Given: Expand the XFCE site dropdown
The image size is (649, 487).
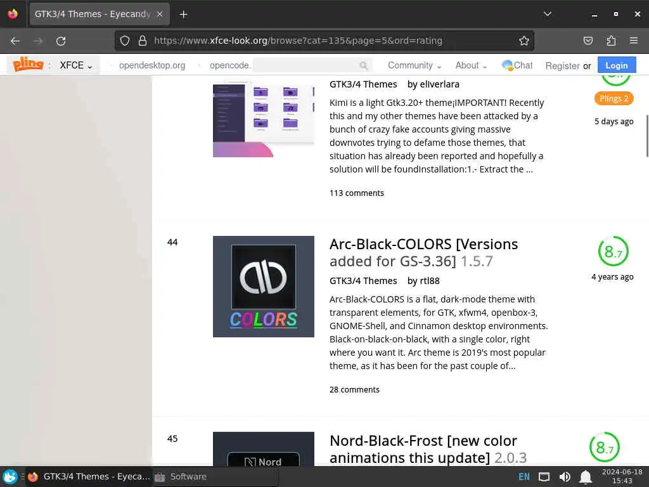Looking at the screenshot, I should point(76,65).
